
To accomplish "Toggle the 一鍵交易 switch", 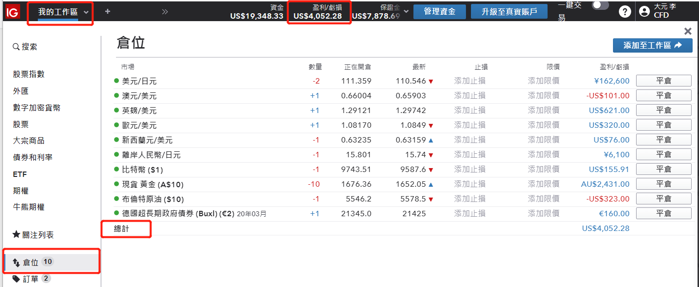I will pyautogui.click(x=600, y=5).
